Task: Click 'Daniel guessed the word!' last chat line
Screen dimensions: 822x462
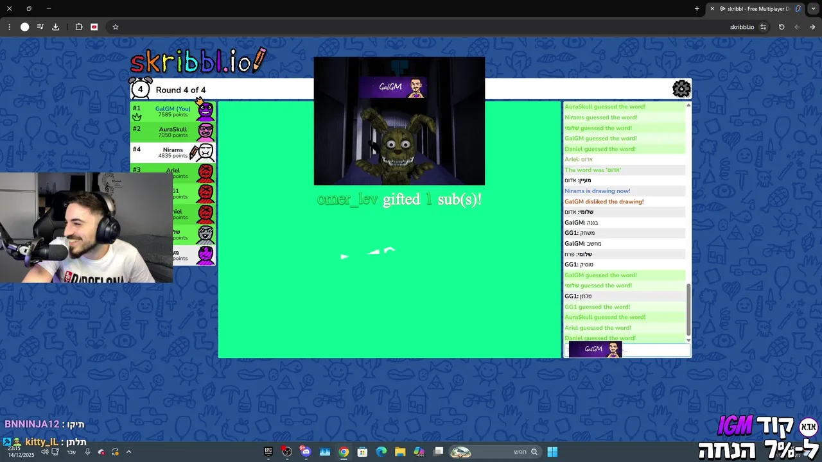Action: pos(600,338)
